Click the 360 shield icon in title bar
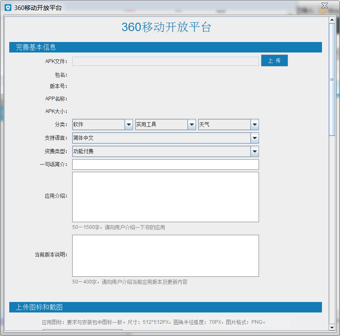Image resolution: width=340 pixels, height=336 pixels. point(8,8)
